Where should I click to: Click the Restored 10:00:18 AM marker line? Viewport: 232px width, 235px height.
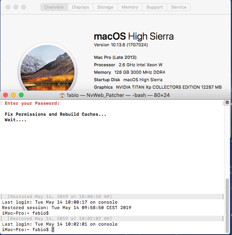tap(112, 197)
